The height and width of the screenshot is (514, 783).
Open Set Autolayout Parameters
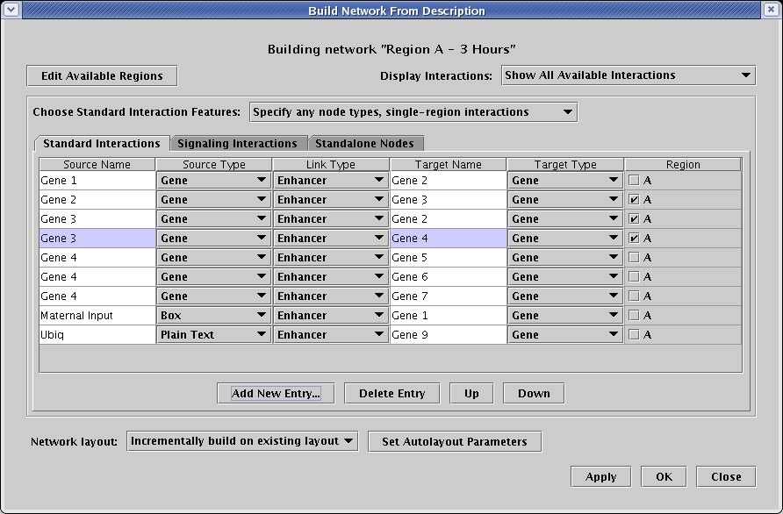tap(455, 442)
